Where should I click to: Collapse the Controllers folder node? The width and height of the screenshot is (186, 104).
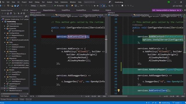5,38
